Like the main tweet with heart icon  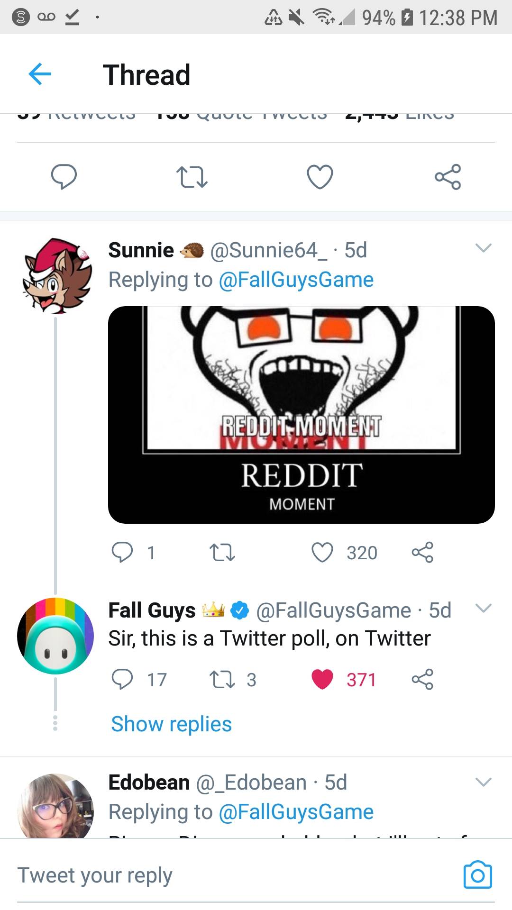pos(320,177)
